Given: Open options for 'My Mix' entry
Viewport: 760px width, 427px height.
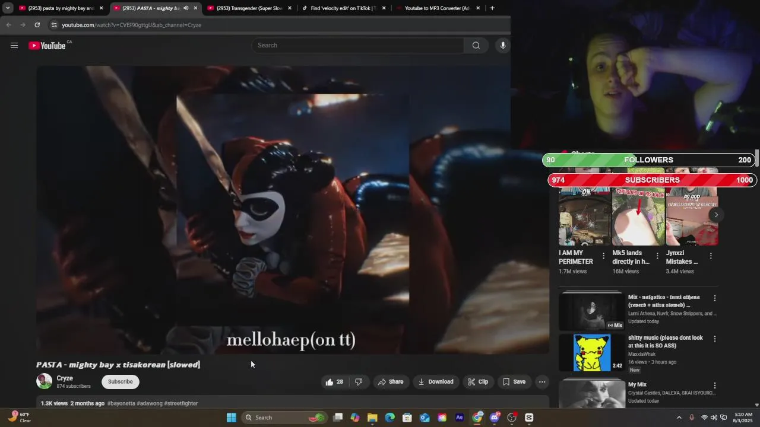Looking at the screenshot, I should coord(715,385).
